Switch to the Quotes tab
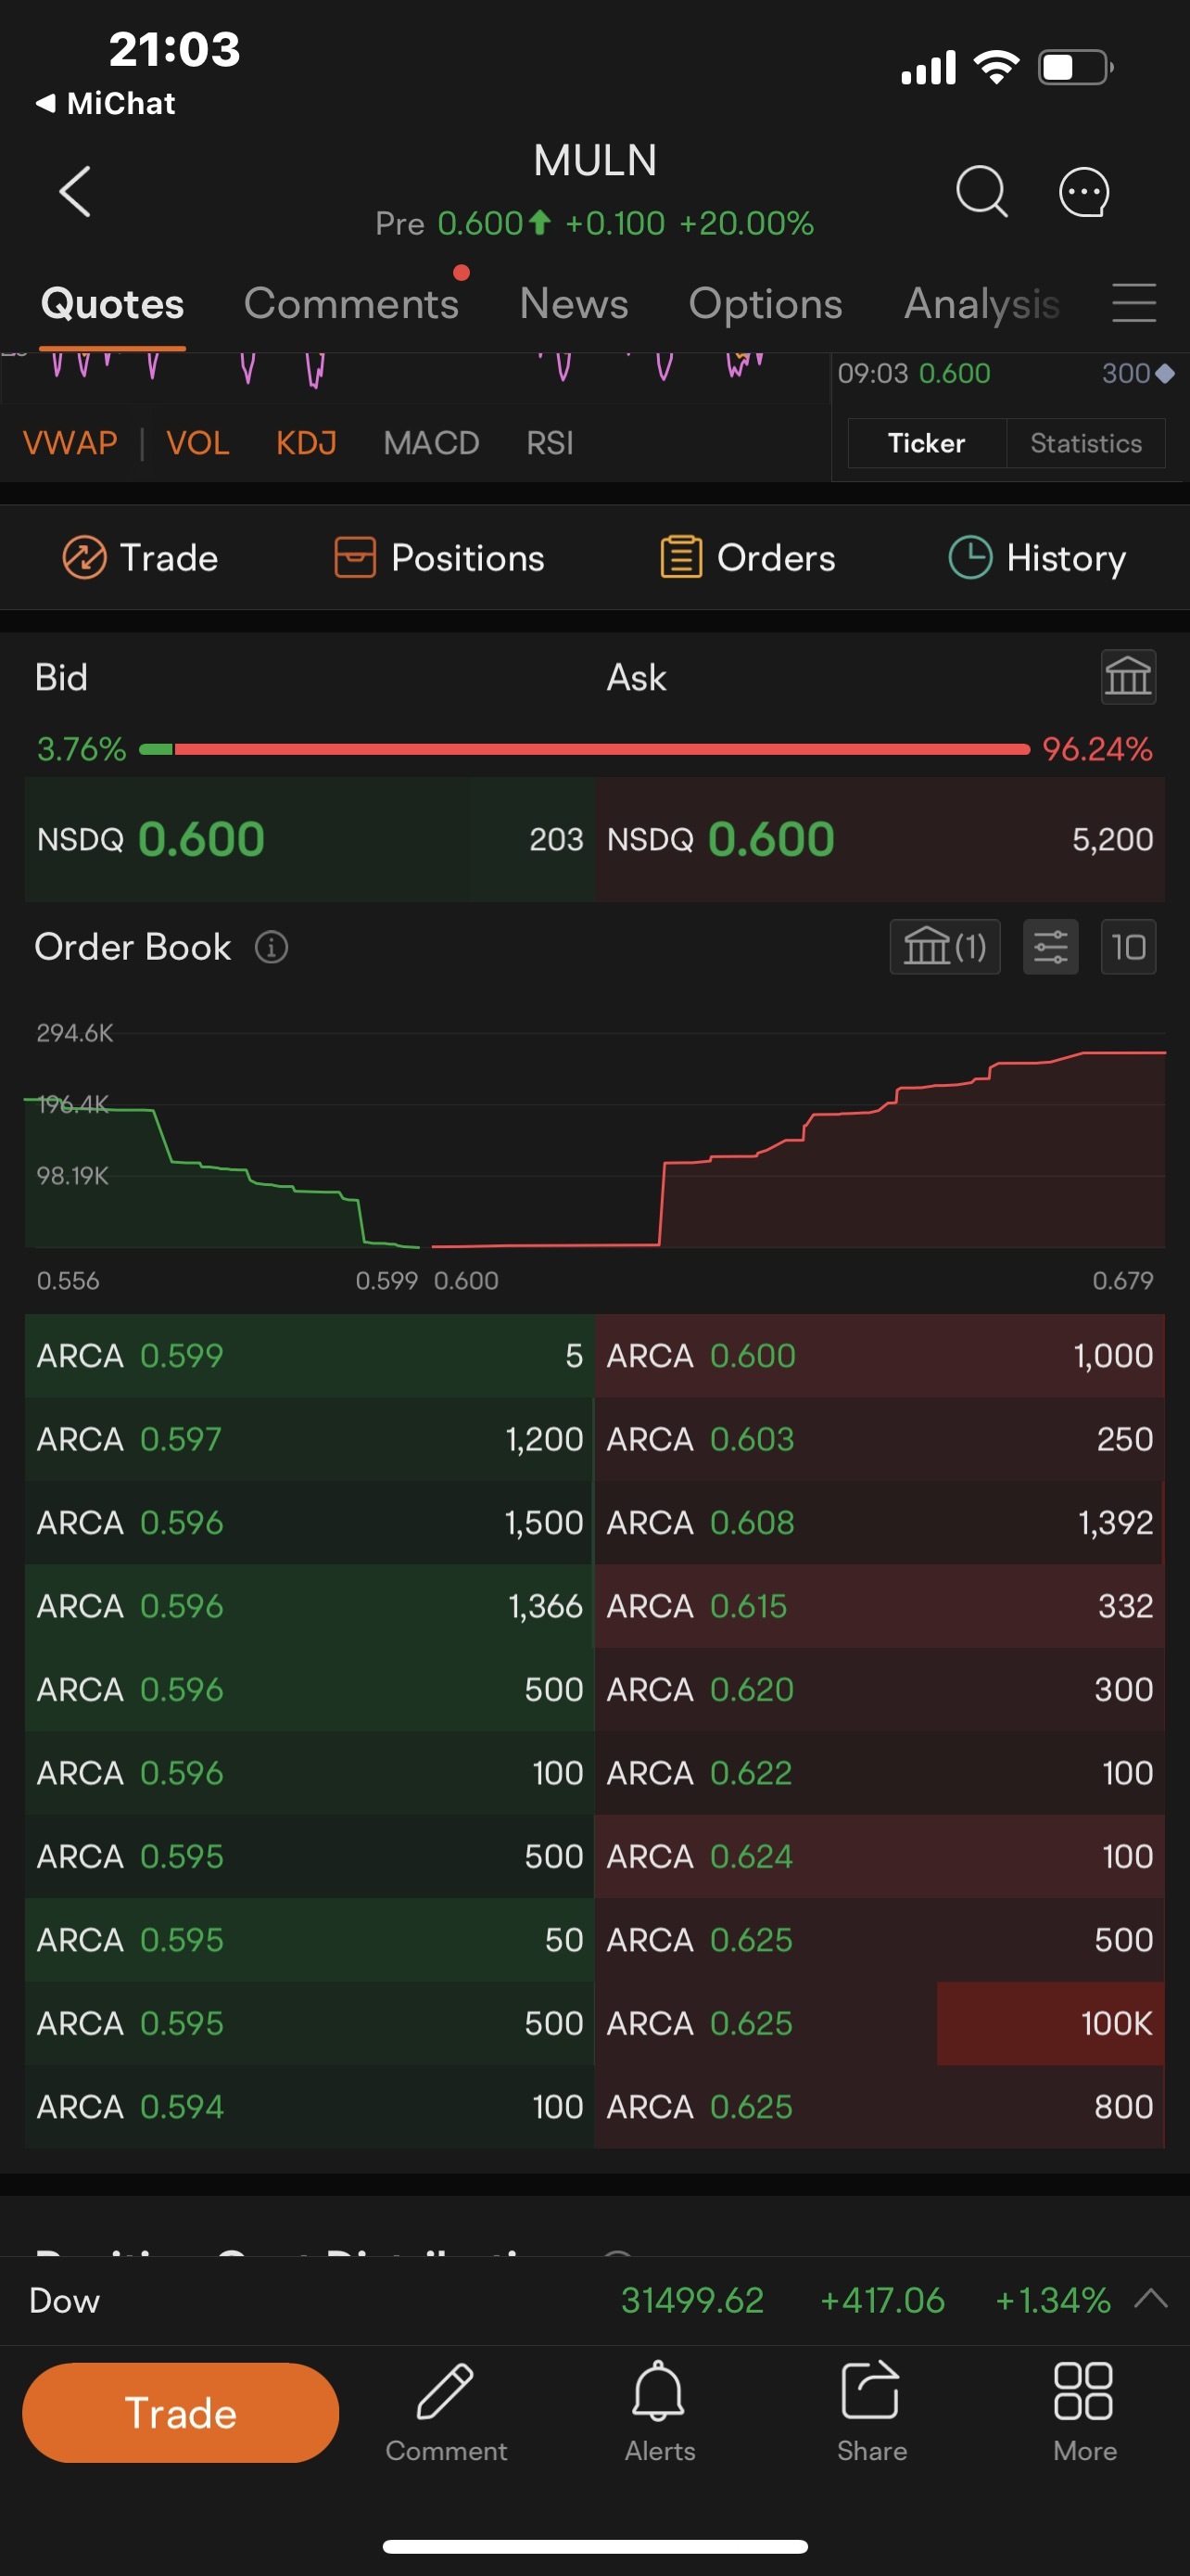 tap(112, 303)
